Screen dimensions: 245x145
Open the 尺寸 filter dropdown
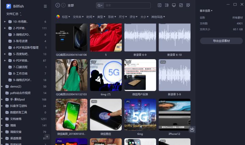point(122,17)
